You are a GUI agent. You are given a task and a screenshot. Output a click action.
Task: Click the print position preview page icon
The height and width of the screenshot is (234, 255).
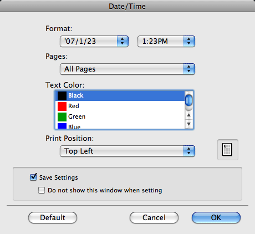(x=227, y=150)
